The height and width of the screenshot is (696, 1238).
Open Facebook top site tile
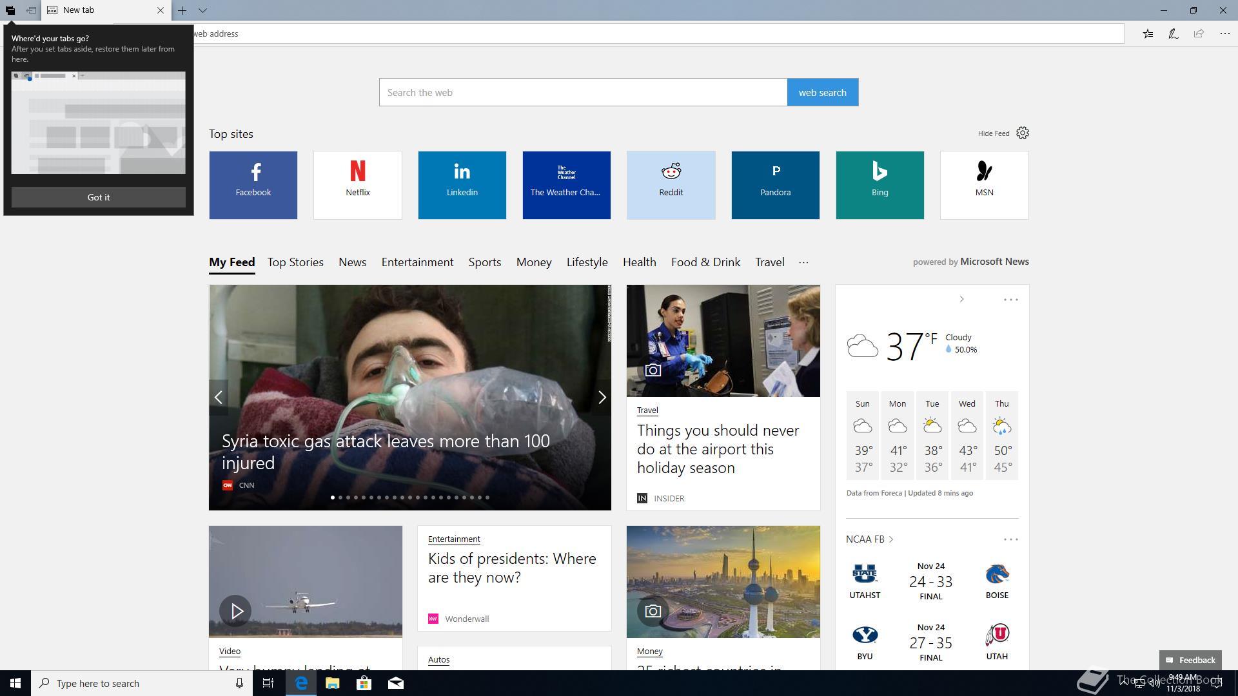(253, 185)
